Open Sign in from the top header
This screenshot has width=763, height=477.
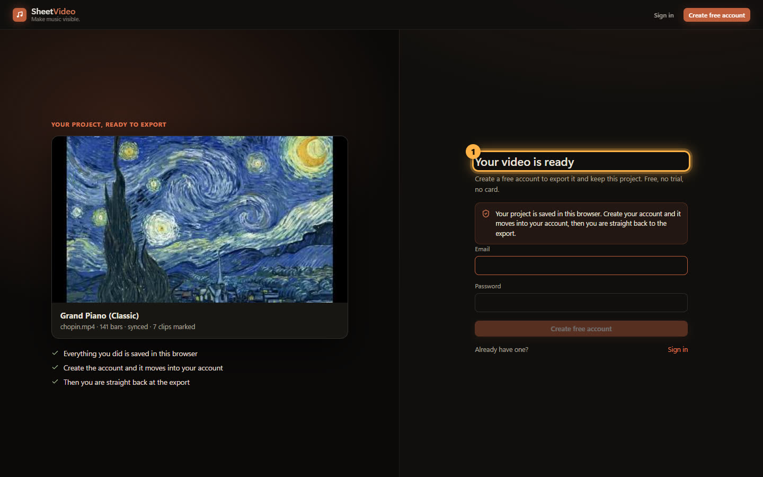point(663,15)
